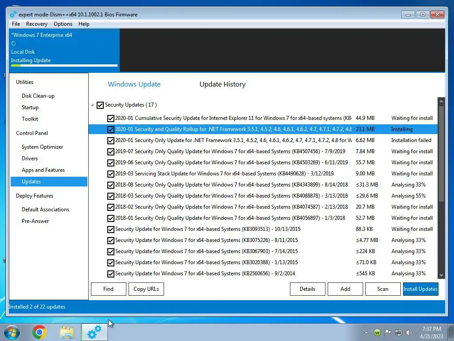Click the 'Installation failed' status text
Image resolution: width=454 pixels, height=341 pixels.
411,140
